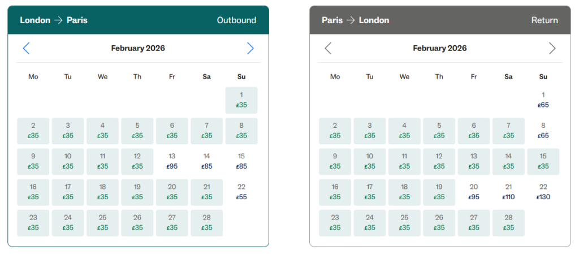
Task: Go to previous month in Return calendar
Action: point(328,49)
